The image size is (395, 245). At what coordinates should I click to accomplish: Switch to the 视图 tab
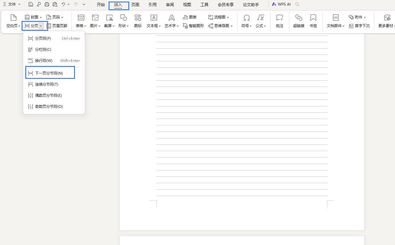tap(187, 5)
